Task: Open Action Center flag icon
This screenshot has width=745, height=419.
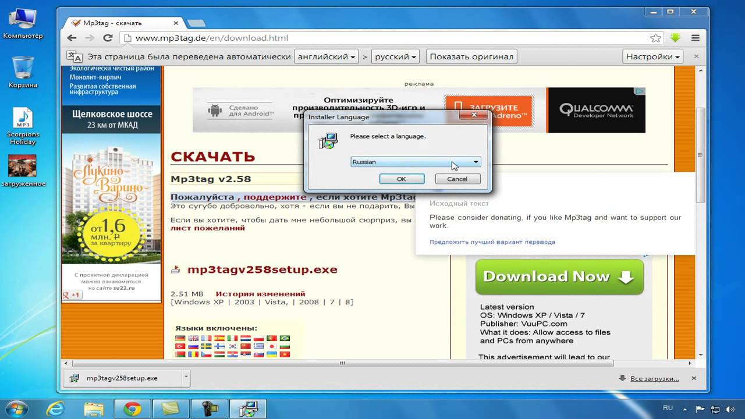Action: point(700,409)
